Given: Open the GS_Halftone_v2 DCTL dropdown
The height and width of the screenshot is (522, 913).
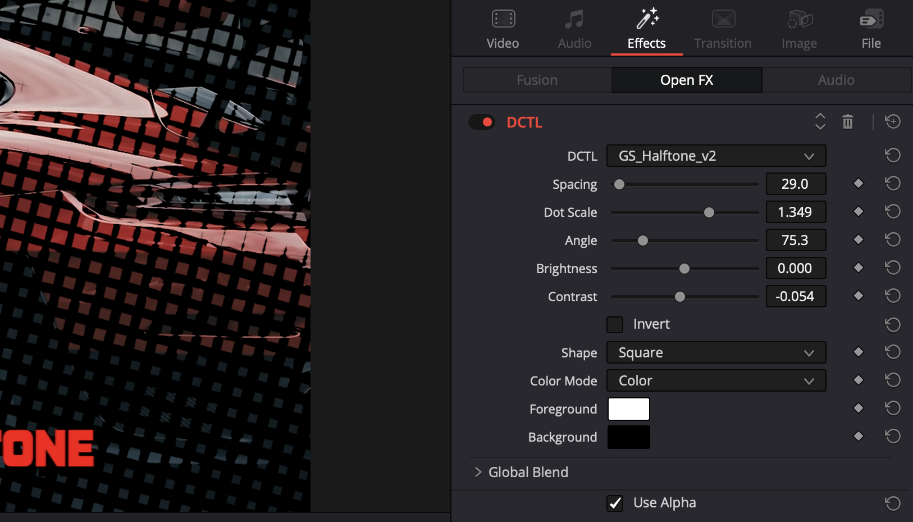Looking at the screenshot, I should 716,156.
